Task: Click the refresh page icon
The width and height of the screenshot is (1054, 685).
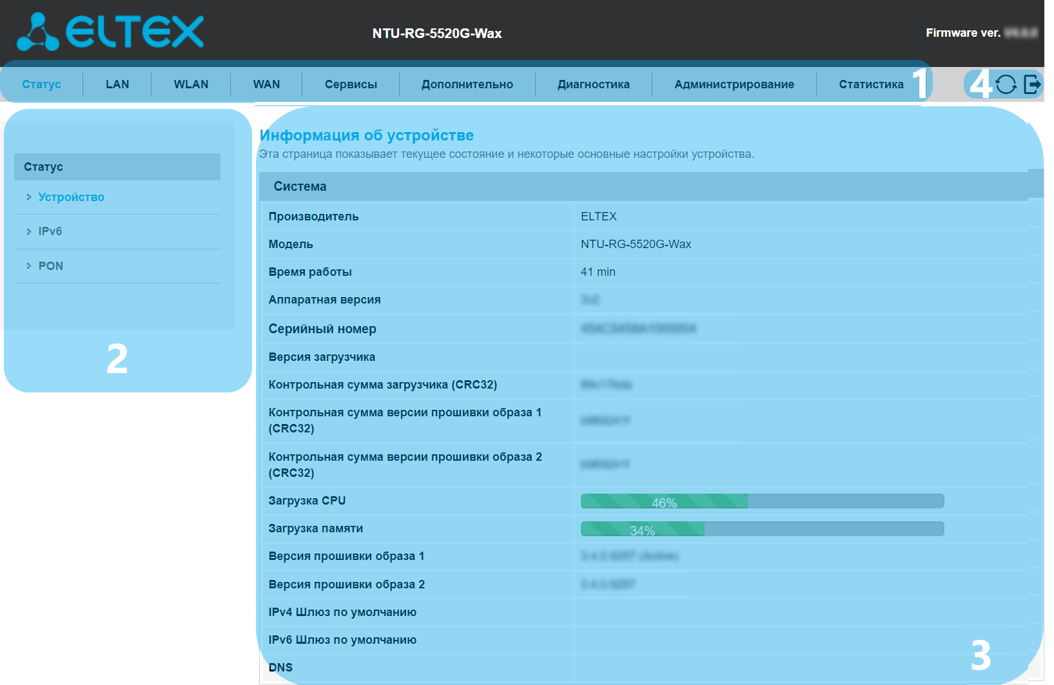Action: point(1006,84)
